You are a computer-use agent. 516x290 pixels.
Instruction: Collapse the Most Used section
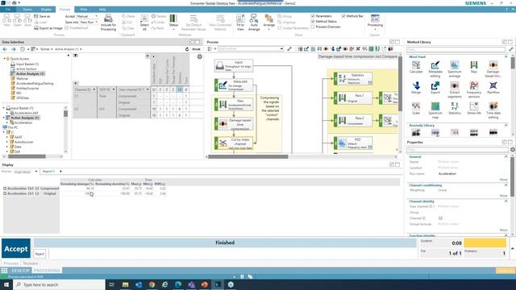tap(506, 57)
